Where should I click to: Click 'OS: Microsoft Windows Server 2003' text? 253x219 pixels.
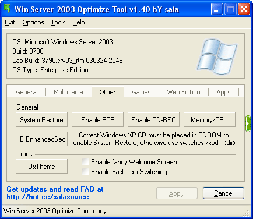[62, 42]
